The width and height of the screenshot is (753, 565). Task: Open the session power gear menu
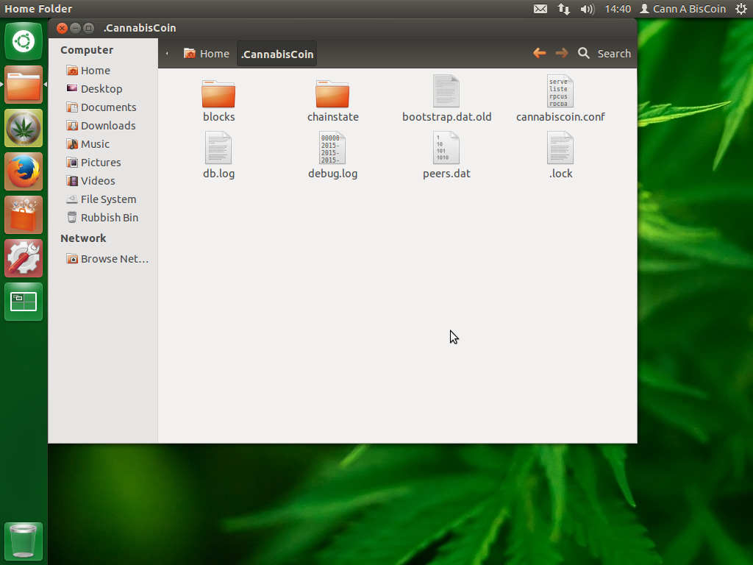(741, 9)
